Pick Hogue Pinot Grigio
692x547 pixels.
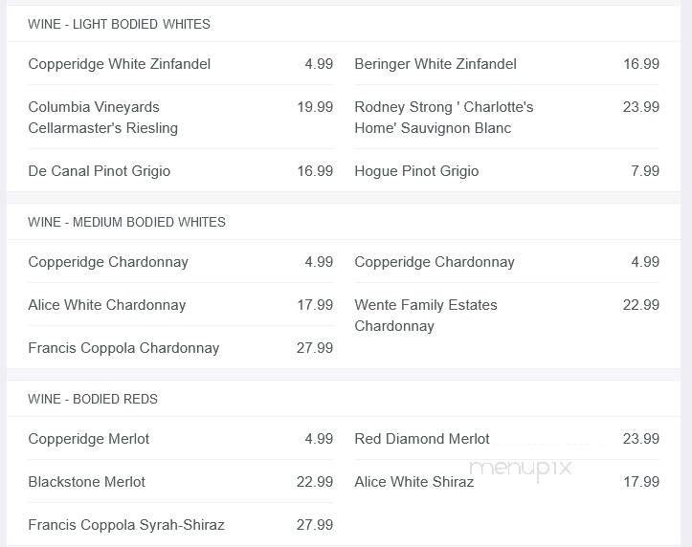(x=416, y=171)
